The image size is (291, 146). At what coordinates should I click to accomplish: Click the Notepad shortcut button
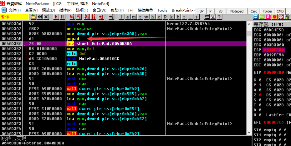[x=237, y=11]
